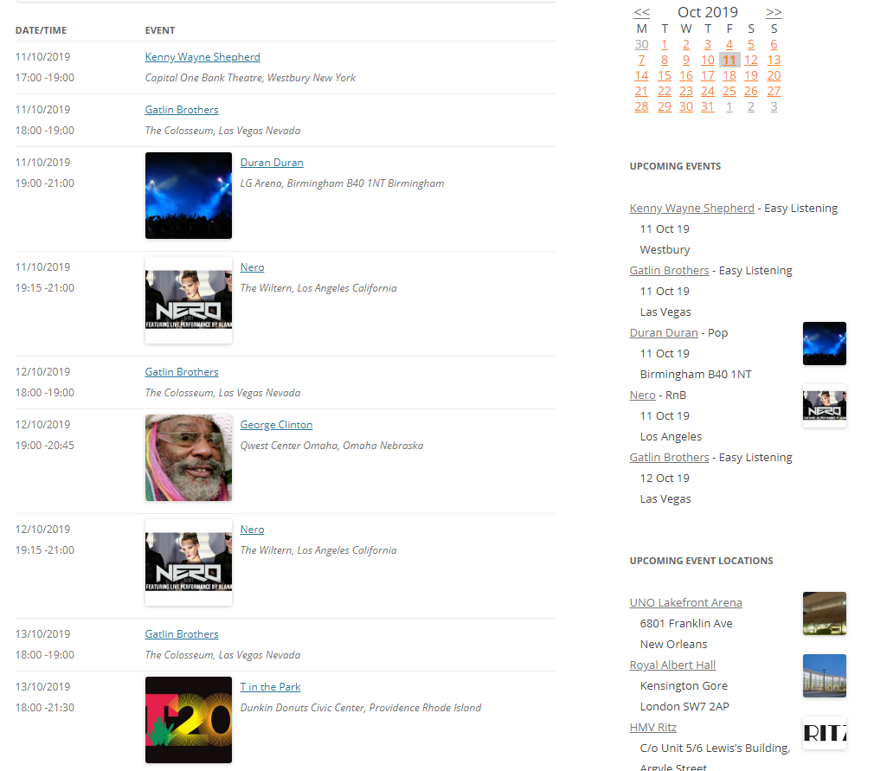Viewport: 874px width, 771px height.
Task: Click address text '6801 Franklin Ave'
Action: coord(686,624)
